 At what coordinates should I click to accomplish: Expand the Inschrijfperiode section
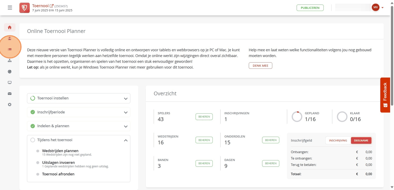pos(78,112)
